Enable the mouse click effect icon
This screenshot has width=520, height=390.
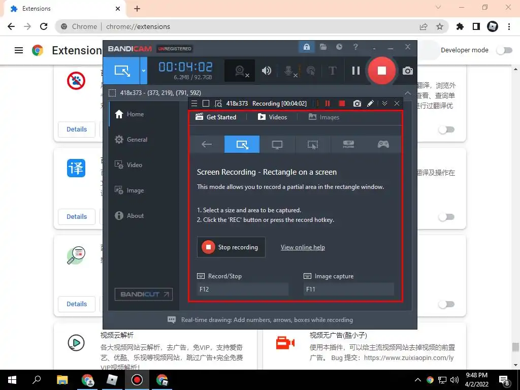311,71
